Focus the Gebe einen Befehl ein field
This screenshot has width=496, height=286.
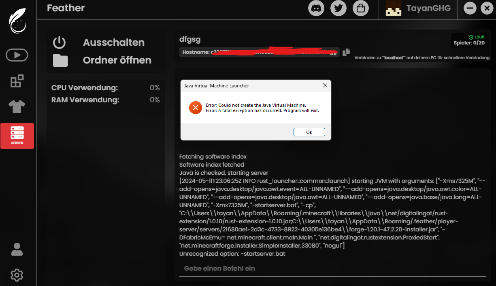click(332, 269)
